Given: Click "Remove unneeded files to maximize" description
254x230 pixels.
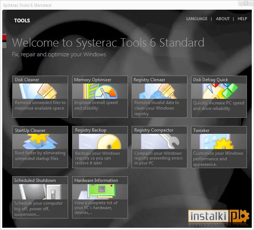Looking at the screenshot, I should click(40, 105).
